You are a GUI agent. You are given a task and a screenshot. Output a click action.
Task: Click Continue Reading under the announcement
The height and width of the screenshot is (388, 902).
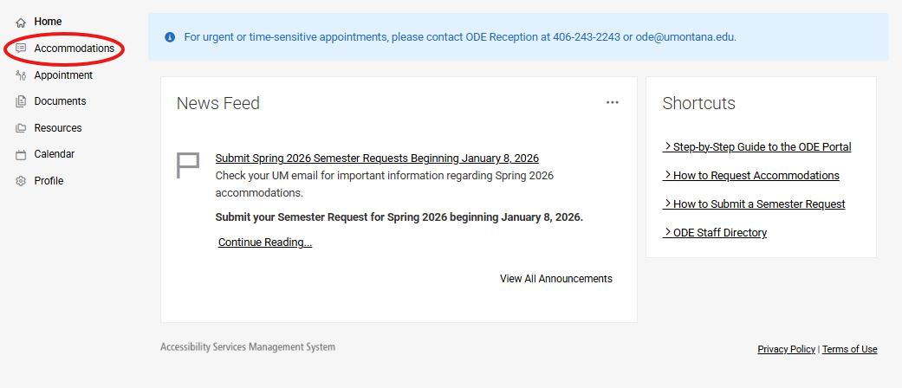264,242
